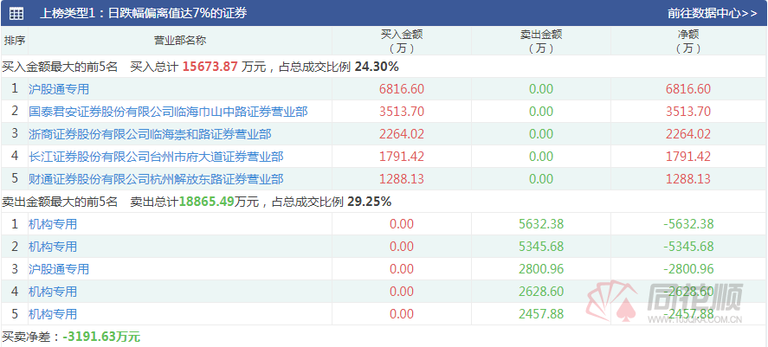Click buy amount 2264.02 cell
Screen dimensions: 768x347
tap(402, 134)
